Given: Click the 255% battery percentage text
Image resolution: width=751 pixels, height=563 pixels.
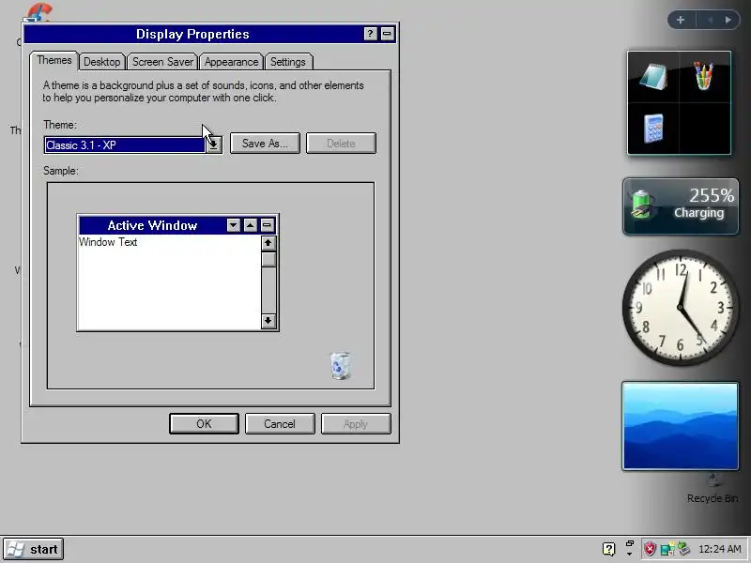Looking at the screenshot, I should (712, 195).
